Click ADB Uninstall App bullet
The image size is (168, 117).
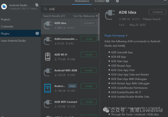point(122,52)
